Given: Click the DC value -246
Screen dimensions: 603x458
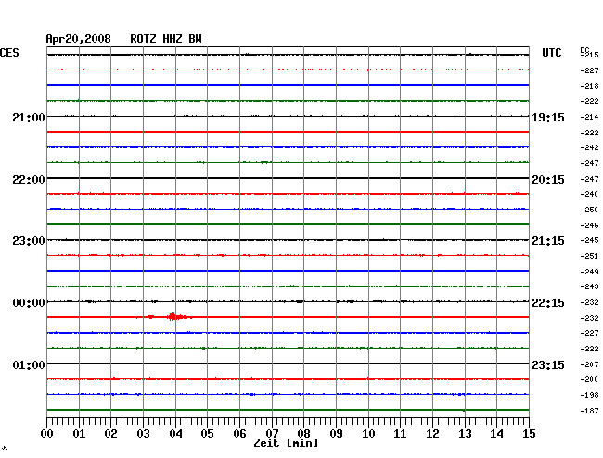Looking at the screenshot, I should (589, 225).
